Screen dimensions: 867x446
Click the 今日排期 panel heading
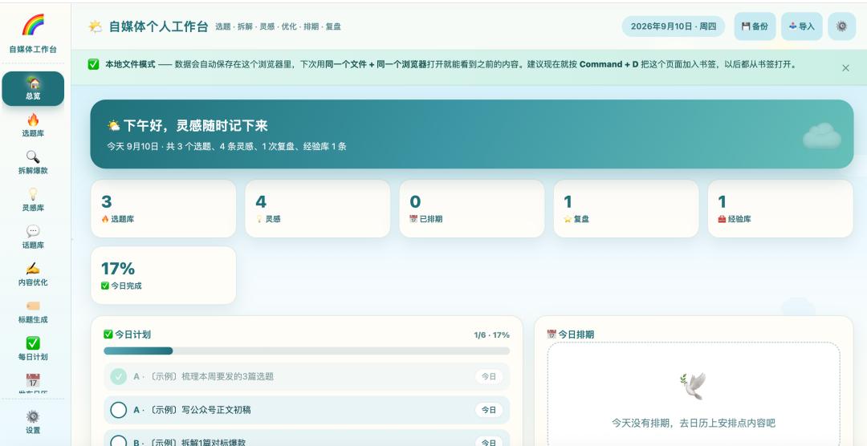point(571,334)
